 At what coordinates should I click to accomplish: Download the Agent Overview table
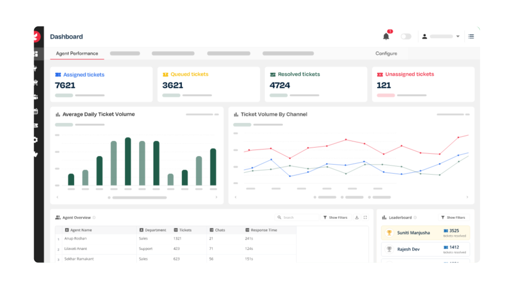click(x=357, y=217)
